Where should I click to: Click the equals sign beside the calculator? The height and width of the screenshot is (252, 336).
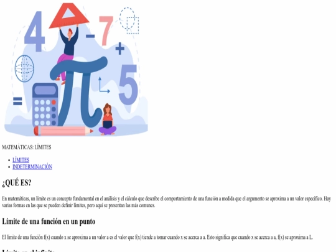pyautogui.click(x=17, y=101)
